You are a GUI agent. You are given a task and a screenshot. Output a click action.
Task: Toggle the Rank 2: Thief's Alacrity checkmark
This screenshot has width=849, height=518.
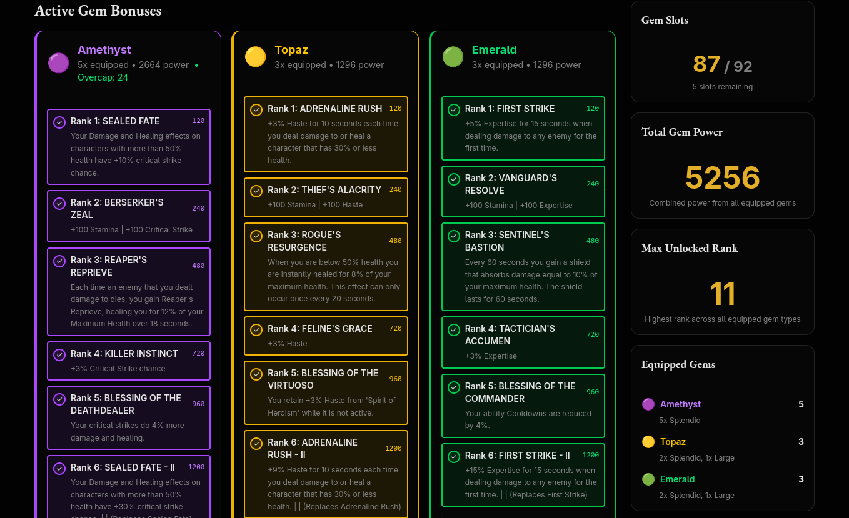(x=256, y=191)
